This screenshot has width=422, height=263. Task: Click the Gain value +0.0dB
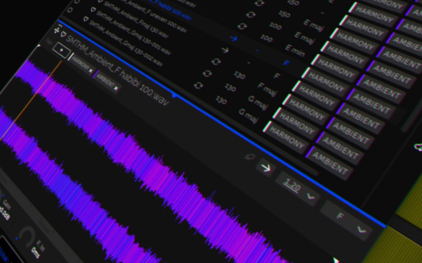click(5, 213)
